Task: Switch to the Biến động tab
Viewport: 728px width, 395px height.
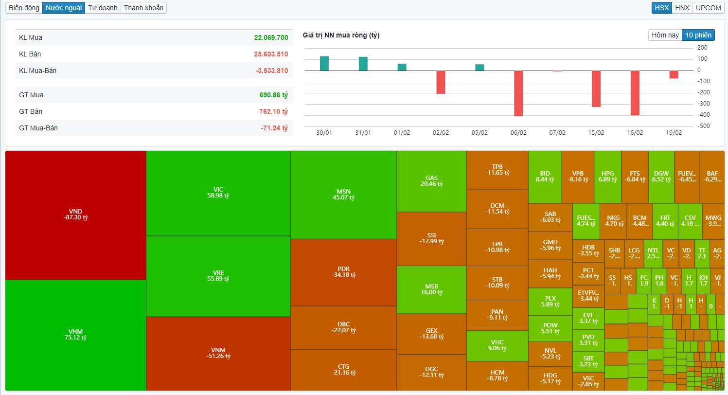Action: [x=24, y=8]
